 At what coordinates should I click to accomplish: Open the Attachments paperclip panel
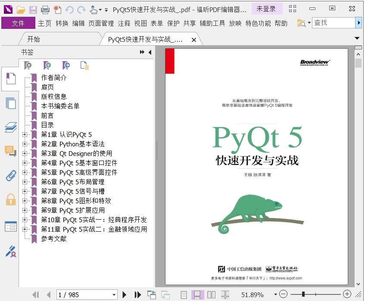click(11, 176)
